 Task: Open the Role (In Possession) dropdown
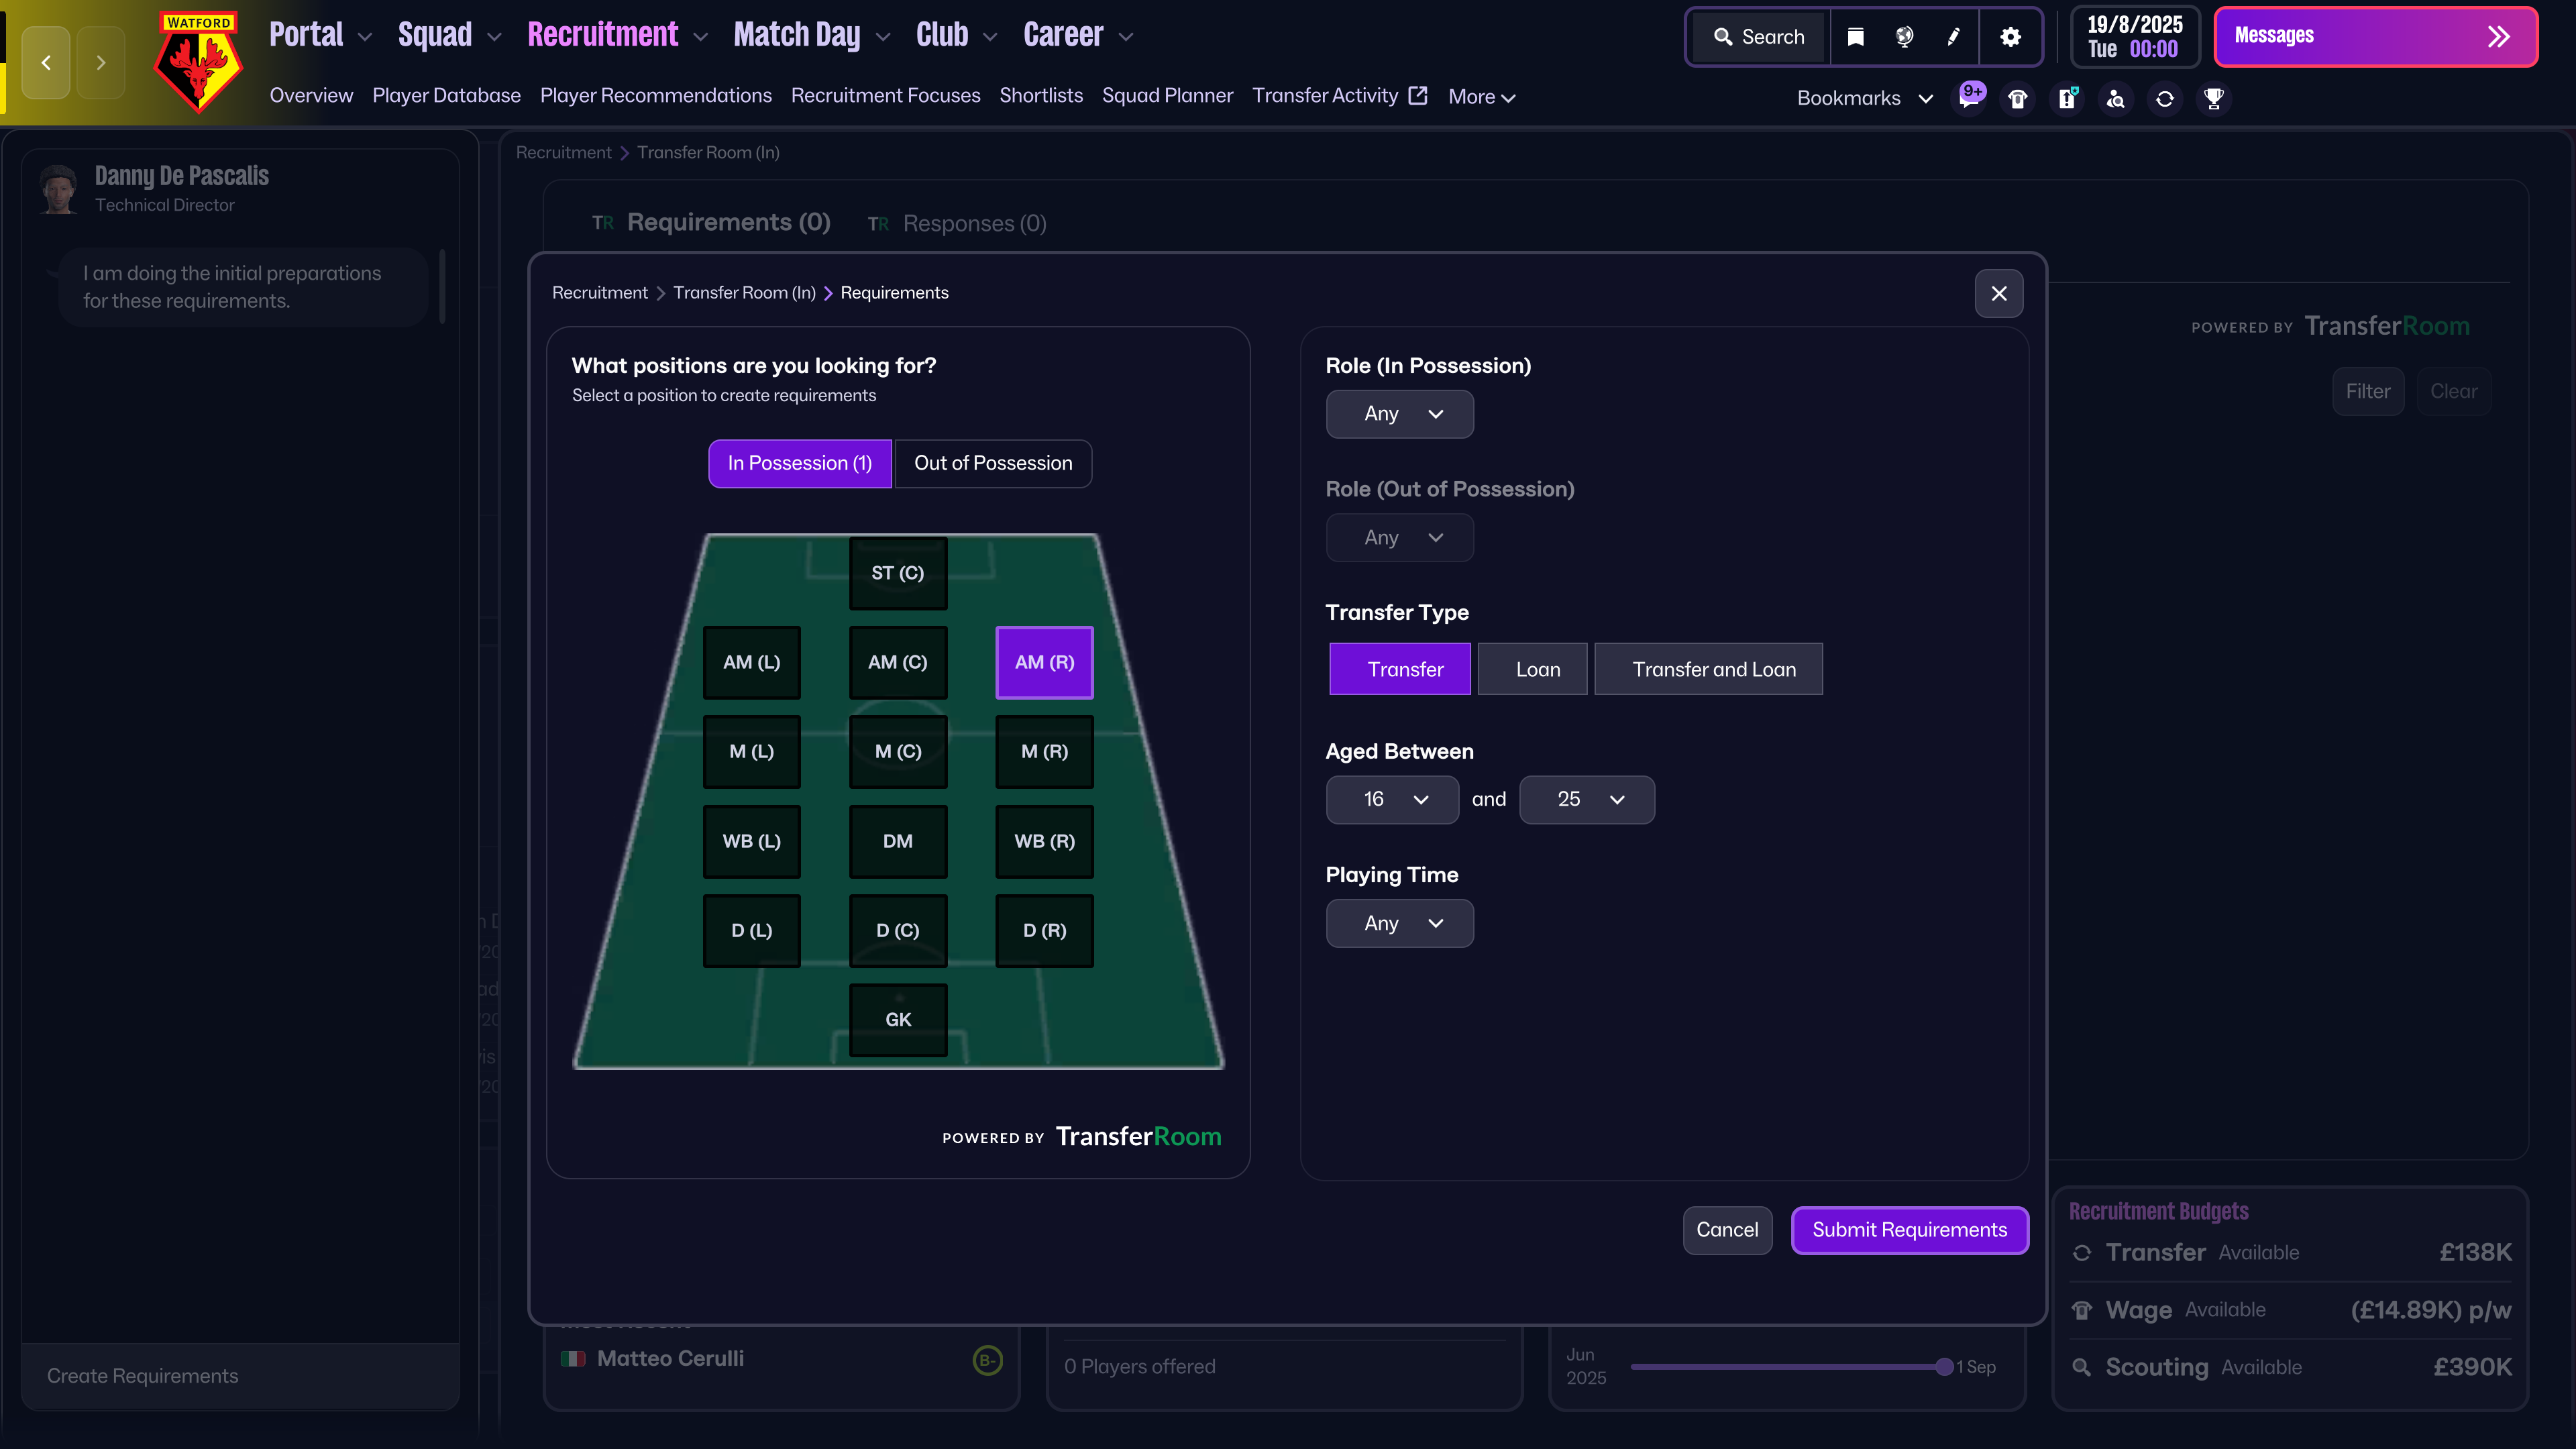tap(1399, 413)
